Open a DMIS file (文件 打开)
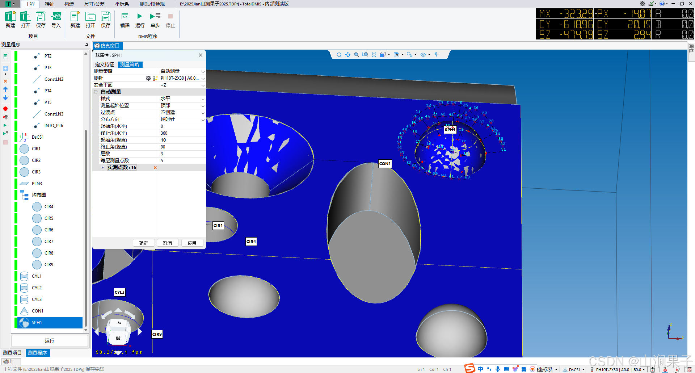695x373 pixels. pyautogui.click(x=90, y=20)
